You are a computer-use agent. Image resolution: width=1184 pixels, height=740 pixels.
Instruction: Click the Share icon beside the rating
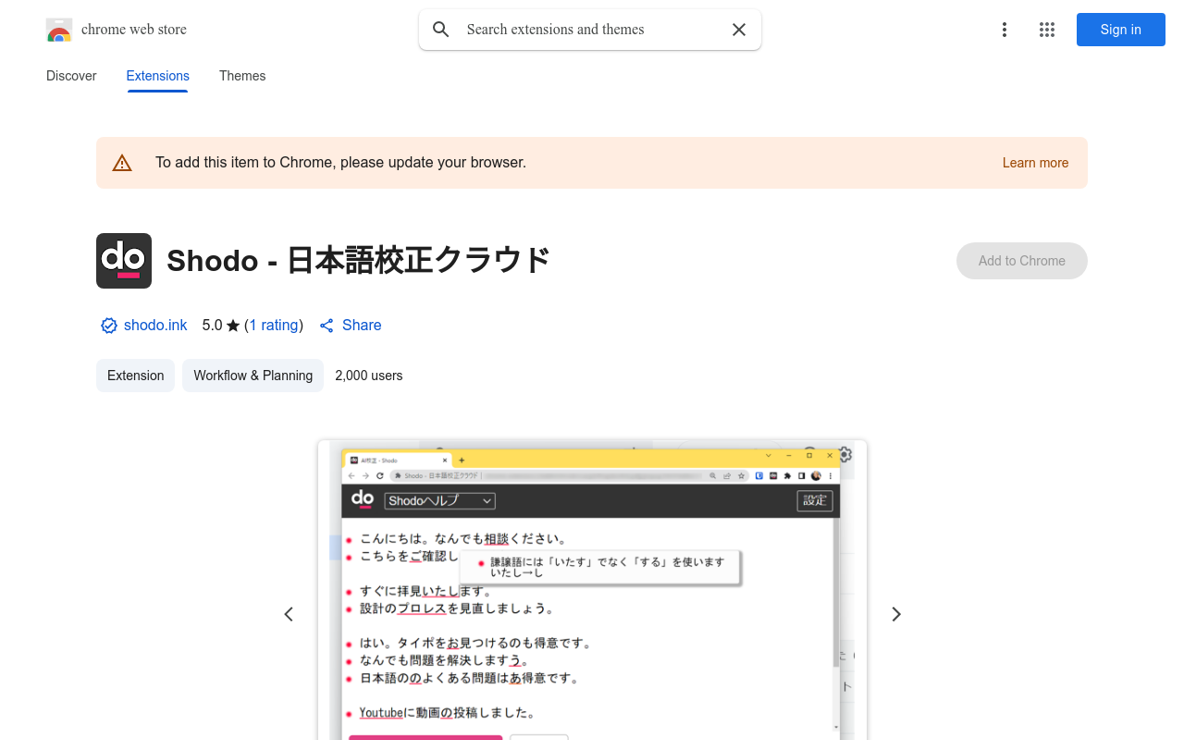(x=326, y=325)
